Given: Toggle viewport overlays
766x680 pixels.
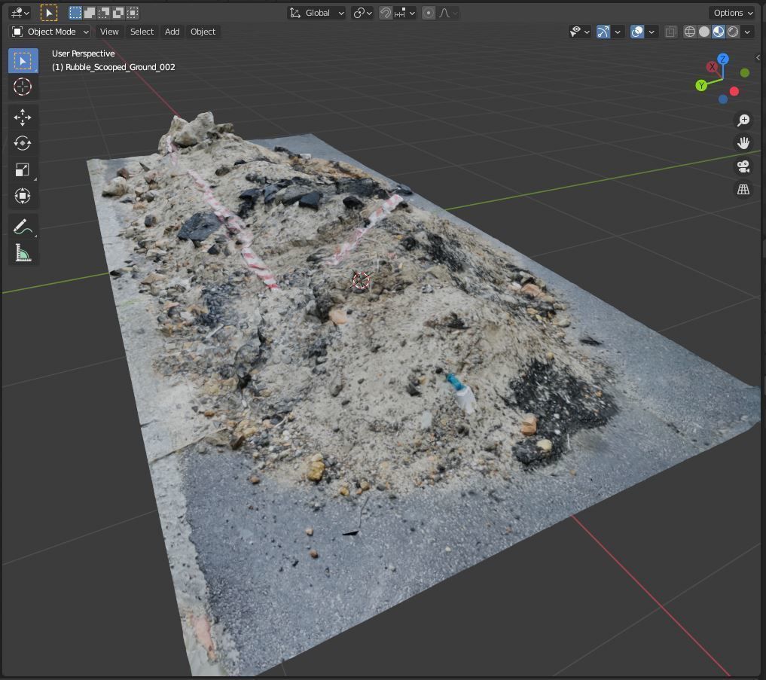Looking at the screenshot, I should click(x=637, y=32).
